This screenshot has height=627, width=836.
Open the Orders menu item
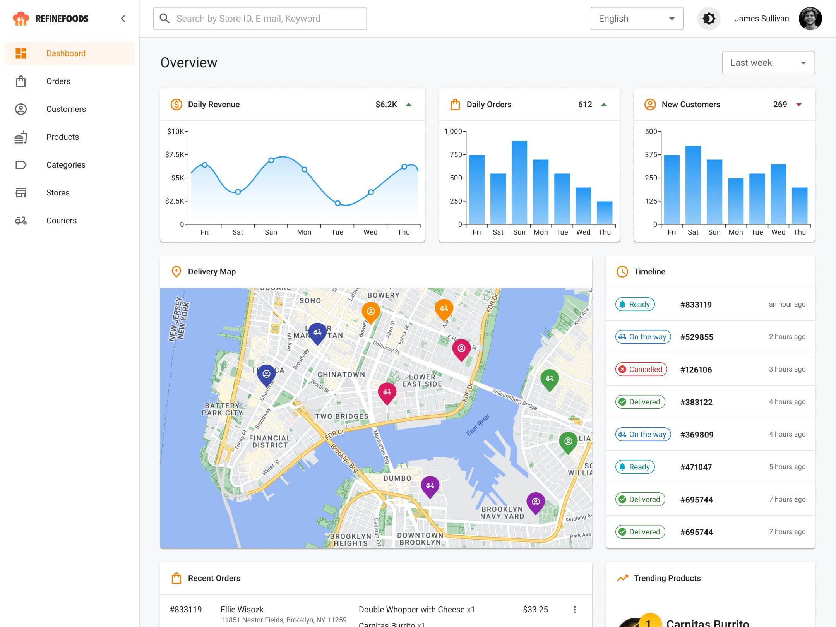pos(58,81)
